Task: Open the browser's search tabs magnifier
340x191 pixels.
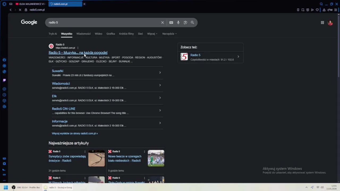Action: (x=321, y=4)
